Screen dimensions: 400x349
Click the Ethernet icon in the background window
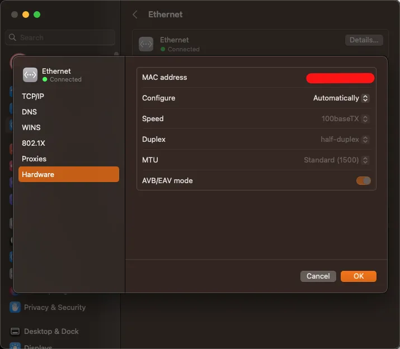tap(146, 44)
